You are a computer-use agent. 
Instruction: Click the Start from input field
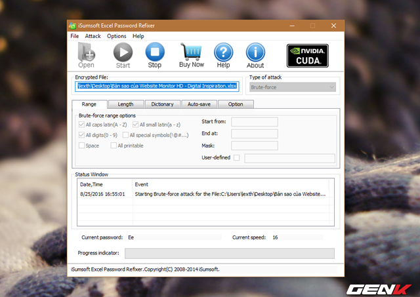tap(255, 122)
